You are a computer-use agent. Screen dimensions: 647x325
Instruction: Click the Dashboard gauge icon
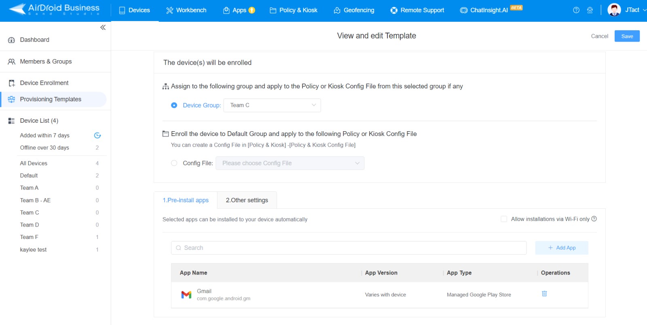(11, 40)
